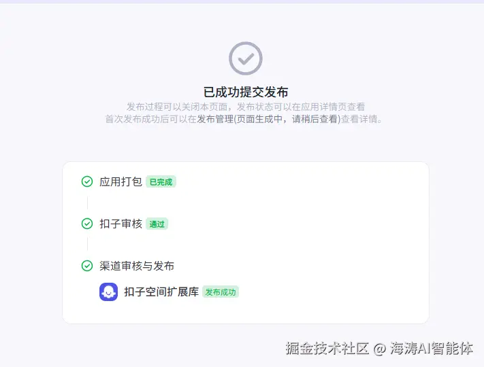The width and height of the screenshot is (484, 367).
Task: Select the 应用打包 step label
Action: tap(120, 181)
